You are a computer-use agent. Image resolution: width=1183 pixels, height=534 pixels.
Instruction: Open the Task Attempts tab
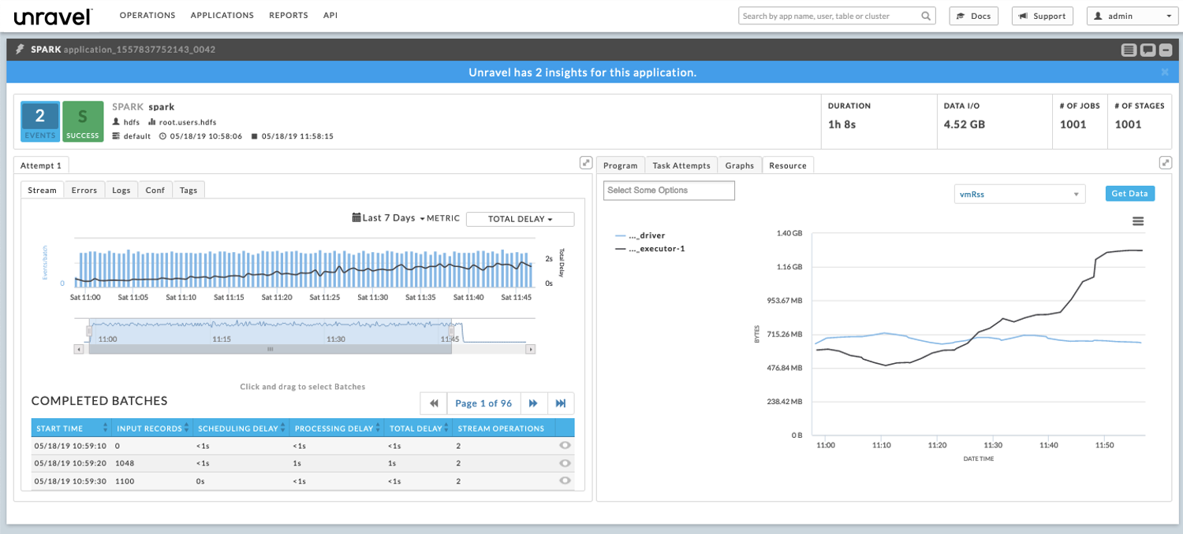[x=681, y=165]
